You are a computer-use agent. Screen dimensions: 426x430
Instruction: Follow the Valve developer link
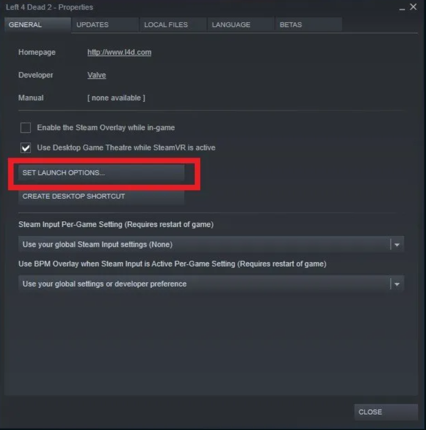tap(96, 75)
